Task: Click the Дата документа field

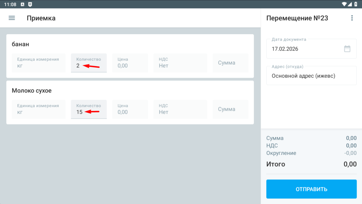Action: (x=304, y=49)
